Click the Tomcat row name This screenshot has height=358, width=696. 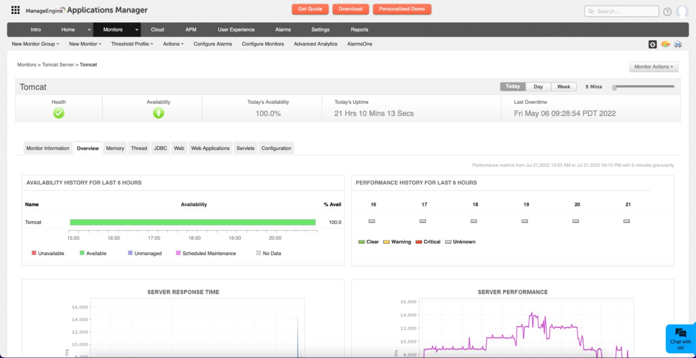point(33,222)
